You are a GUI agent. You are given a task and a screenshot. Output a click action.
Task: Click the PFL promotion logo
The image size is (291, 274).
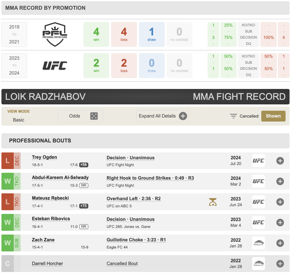[x=55, y=35]
